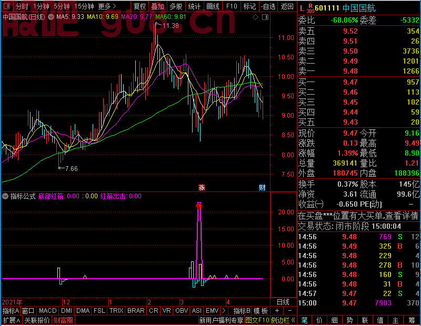Screen dimensions: 421x326
Task: Switch indicator to OBV
Action: (x=182, y=311)
